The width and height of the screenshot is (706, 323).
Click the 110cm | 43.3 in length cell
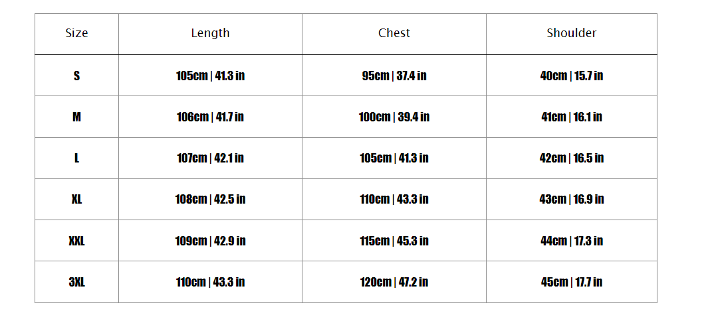click(210, 282)
